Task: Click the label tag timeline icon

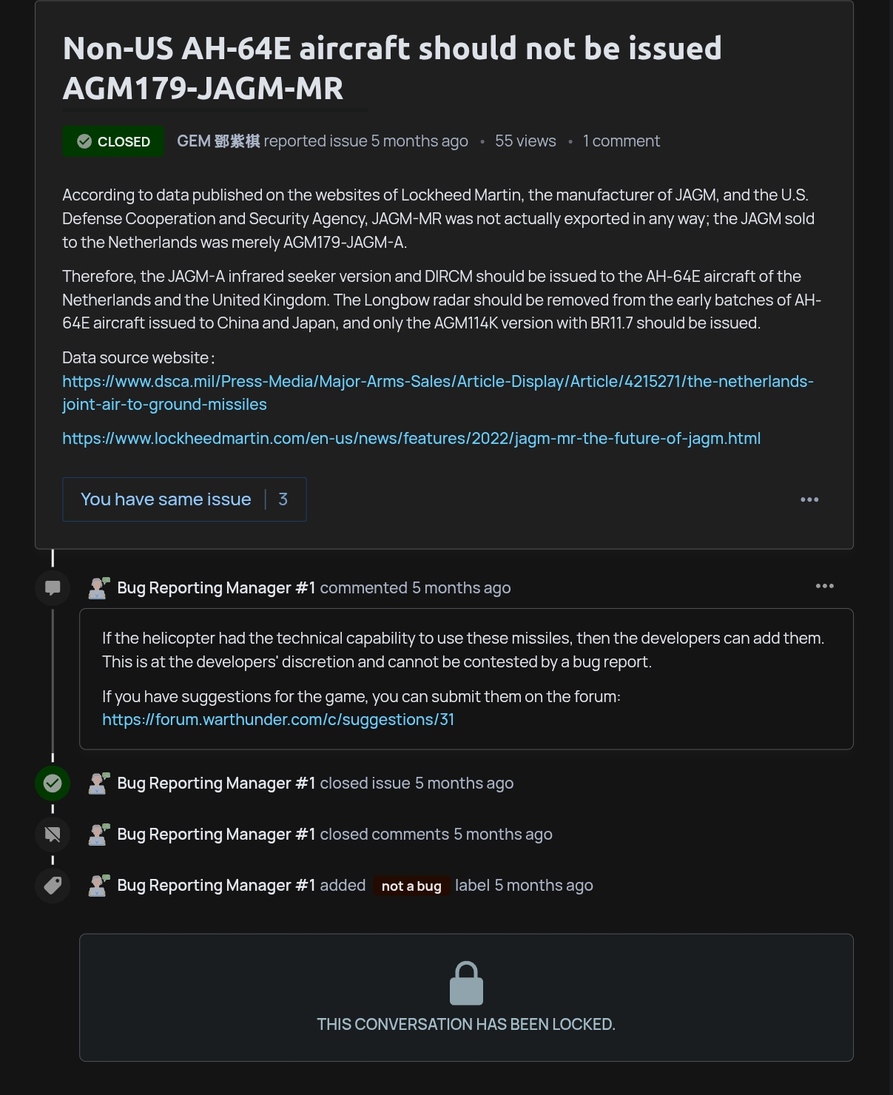Action: [x=53, y=886]
